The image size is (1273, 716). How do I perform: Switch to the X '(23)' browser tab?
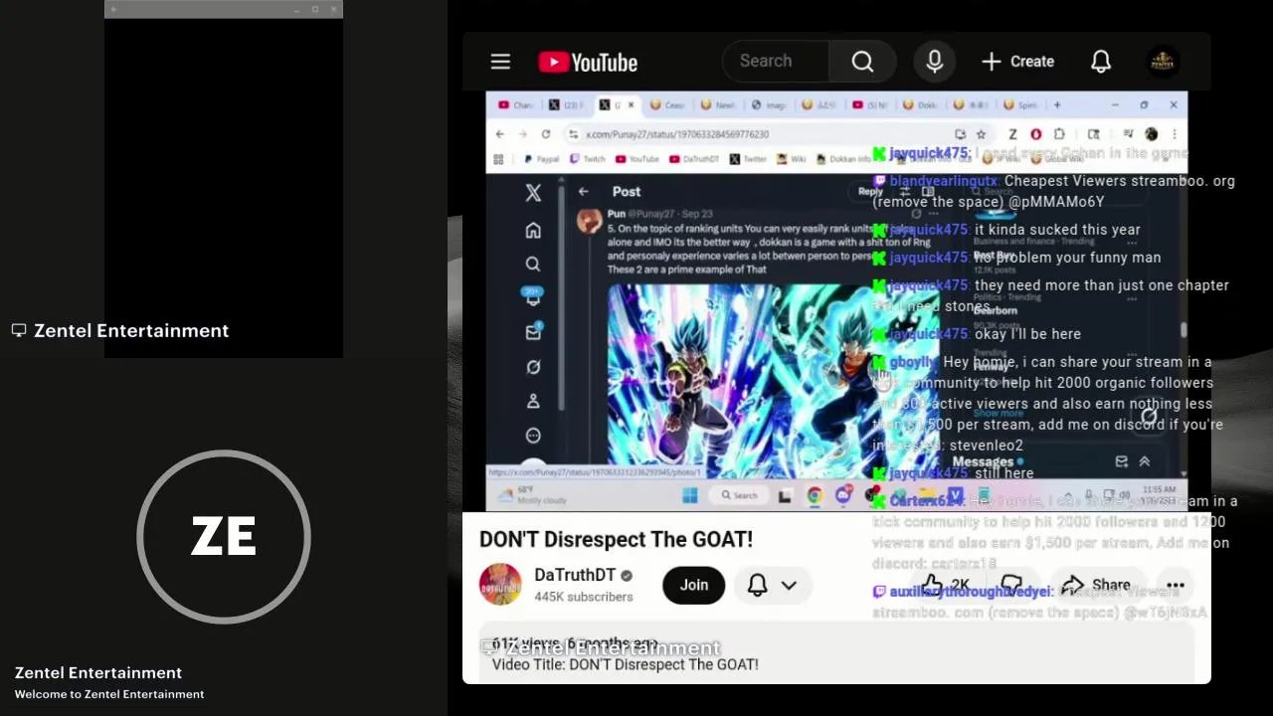pos(568,104)
